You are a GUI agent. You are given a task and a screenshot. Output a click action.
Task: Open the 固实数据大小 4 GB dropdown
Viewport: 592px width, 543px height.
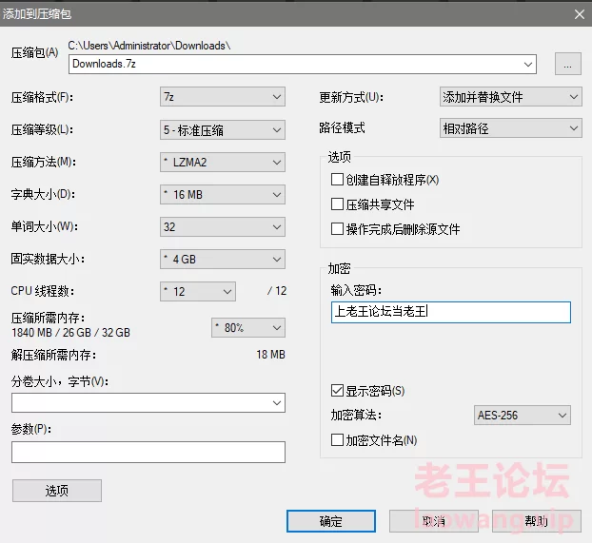click(223, 260)
